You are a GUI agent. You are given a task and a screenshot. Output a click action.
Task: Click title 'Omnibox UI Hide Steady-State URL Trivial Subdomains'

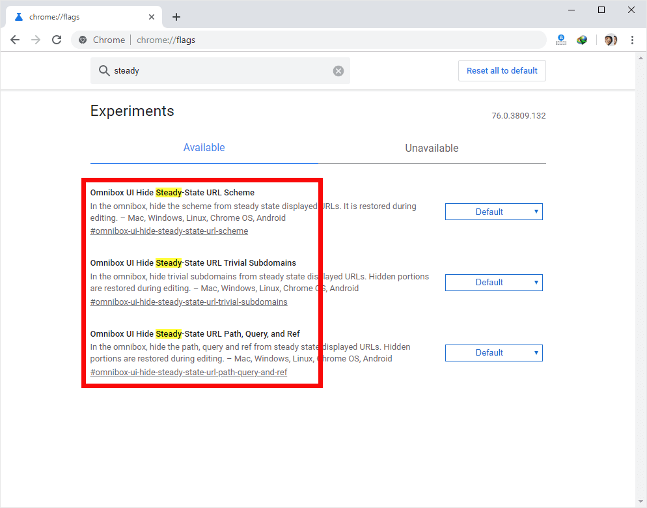(193, 263)
